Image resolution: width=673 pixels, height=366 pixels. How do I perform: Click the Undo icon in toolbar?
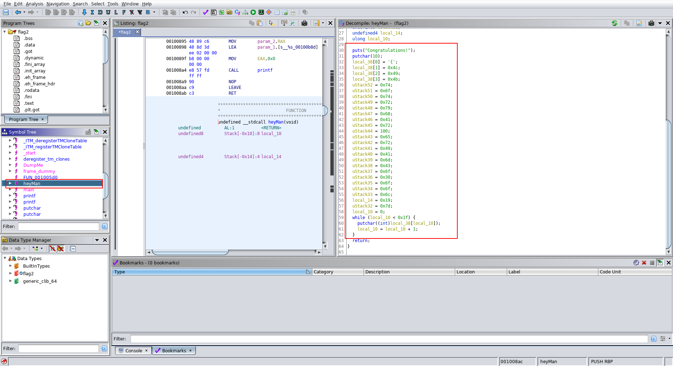point(185,12)
